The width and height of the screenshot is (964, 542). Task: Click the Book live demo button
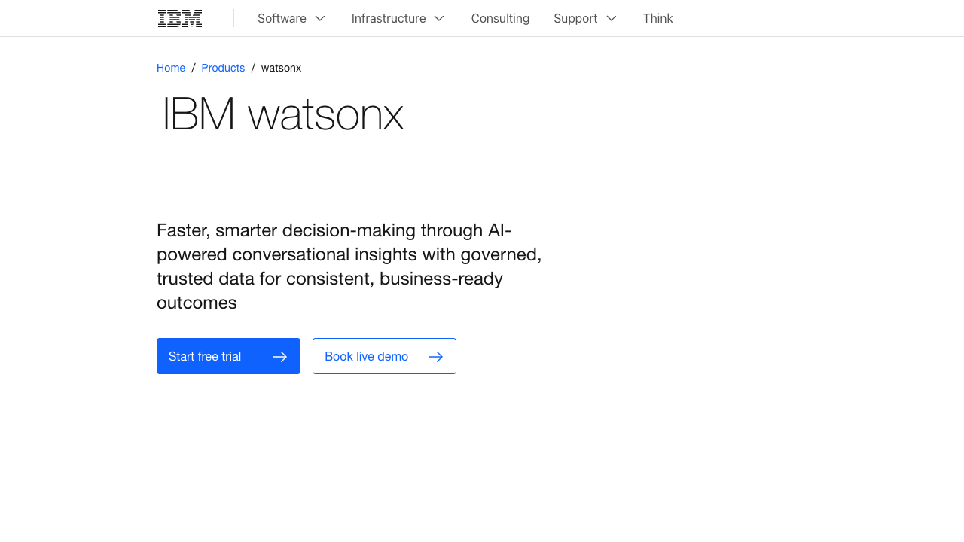(384, 356)
